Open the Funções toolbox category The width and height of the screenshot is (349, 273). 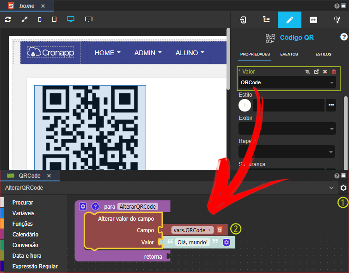pyautogui.click(x=23, y=224)
